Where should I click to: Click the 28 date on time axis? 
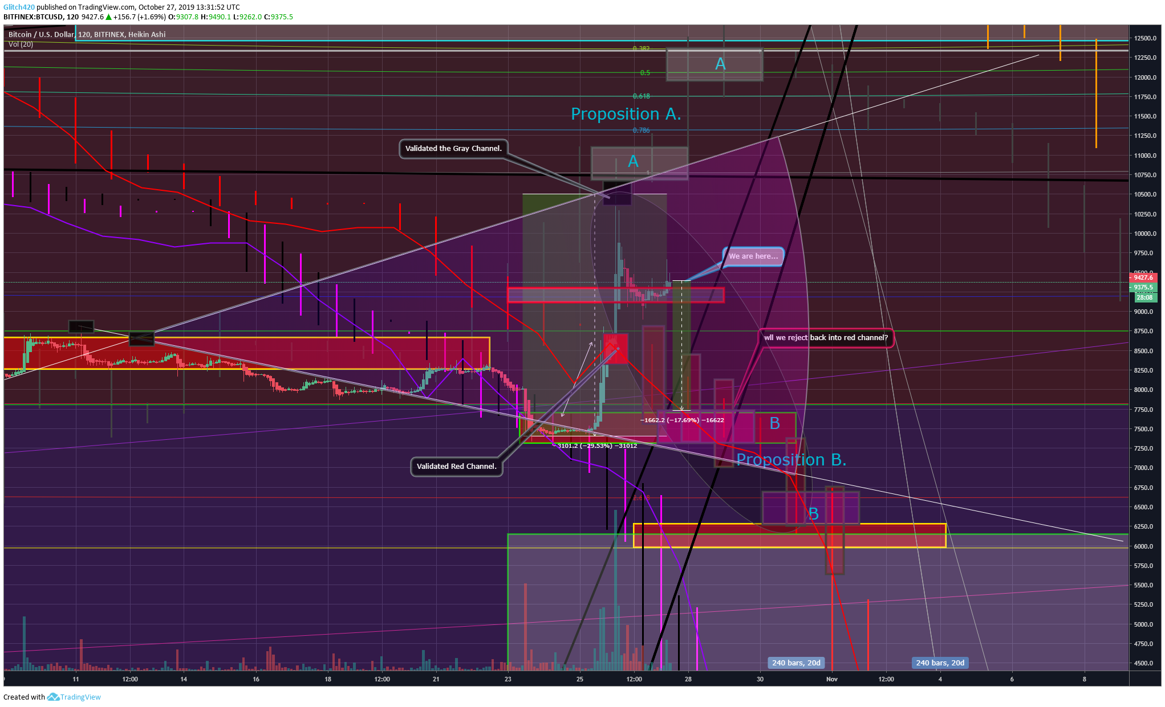(688, 679)
